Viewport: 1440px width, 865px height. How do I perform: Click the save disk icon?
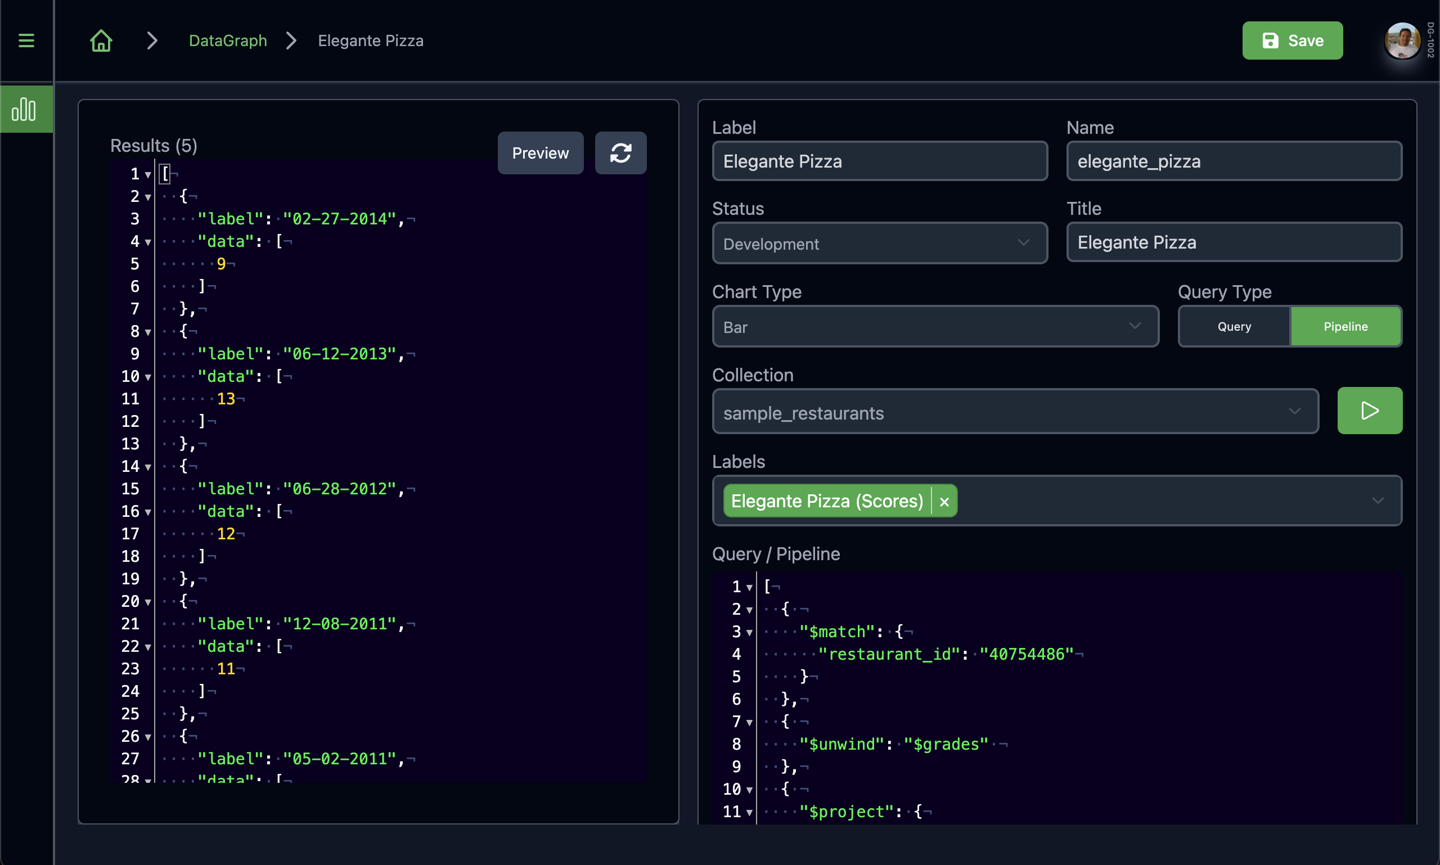tap(1271, 40)
